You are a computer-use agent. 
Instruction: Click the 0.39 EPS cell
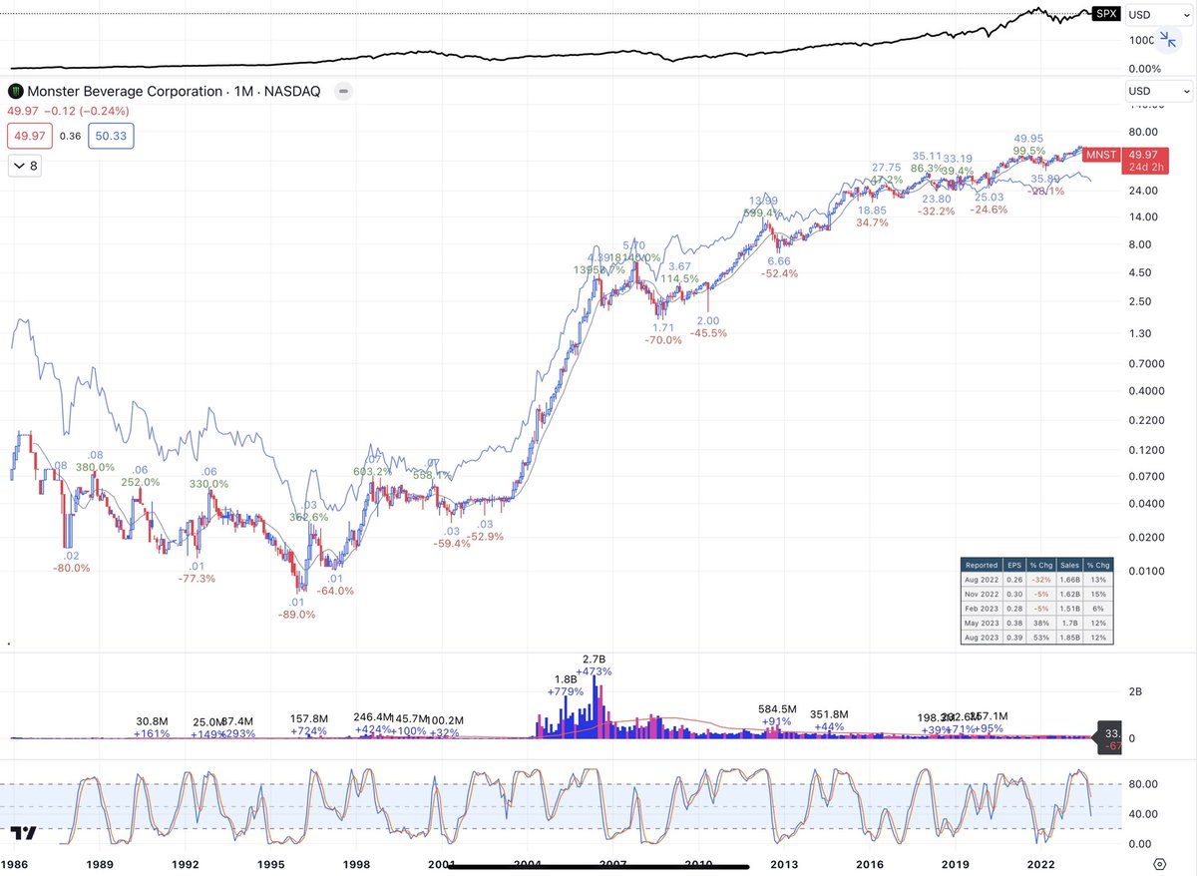(1014, 636)
